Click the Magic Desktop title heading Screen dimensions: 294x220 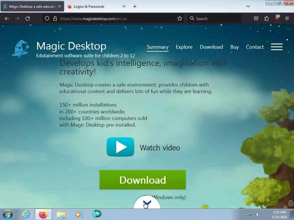[71, 46]
